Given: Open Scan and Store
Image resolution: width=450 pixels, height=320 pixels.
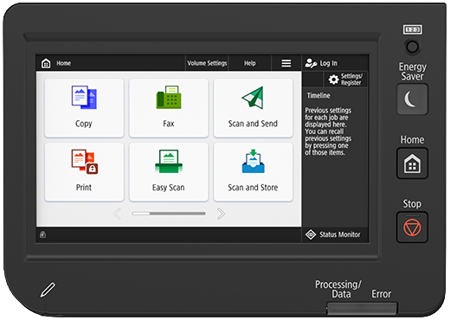Looking at the screenshot, I should pos(253,172).
